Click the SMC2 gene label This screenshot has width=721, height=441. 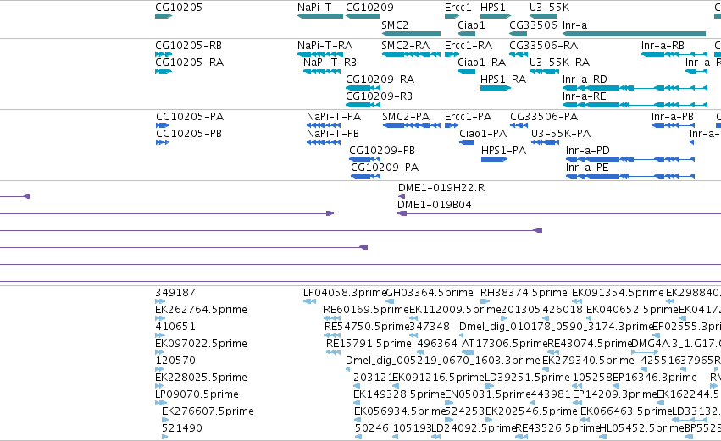tap(395, 25)
